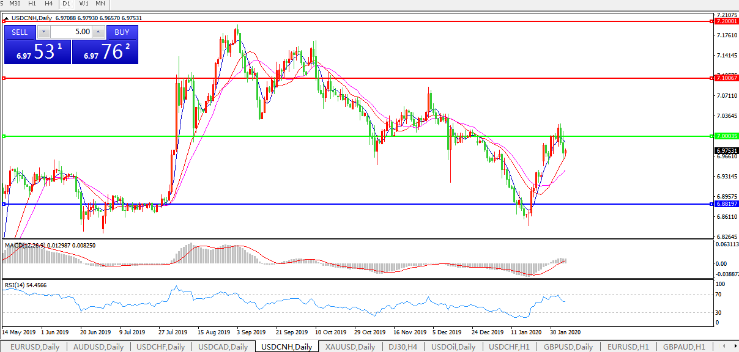This screenshot has height=352, width=739.
Task: Increase trade volume with up arrow
Action: tap(98, 32)
